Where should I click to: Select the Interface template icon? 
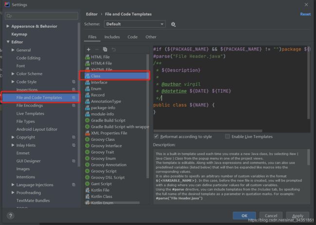point(87,83)
